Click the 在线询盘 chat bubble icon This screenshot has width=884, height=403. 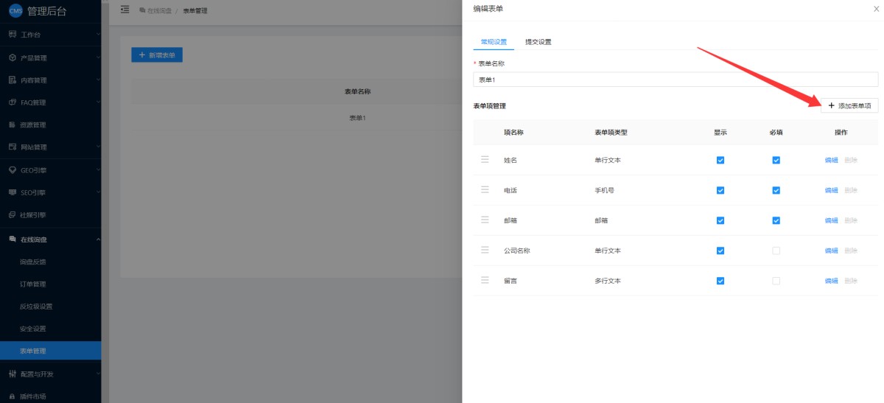click(x=12, y=239)
